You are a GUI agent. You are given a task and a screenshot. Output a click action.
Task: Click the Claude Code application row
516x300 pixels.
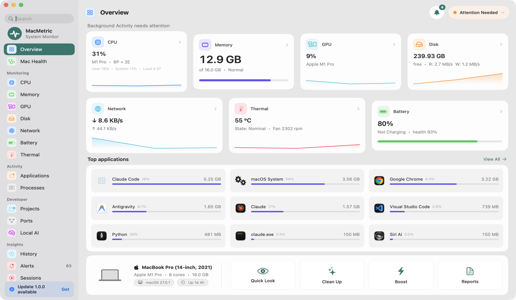coord(158,180)
